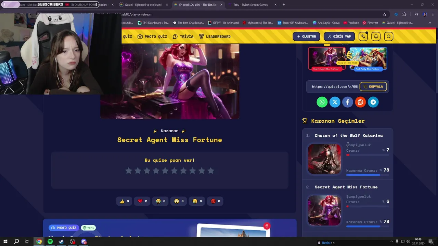Open Steam from the taskbar
The image size is (438, 246).
(61, 242)
